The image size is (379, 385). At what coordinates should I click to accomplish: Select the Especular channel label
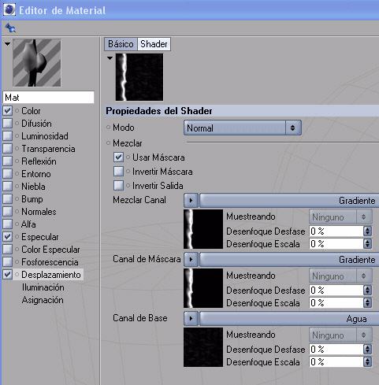pos(40,237)
